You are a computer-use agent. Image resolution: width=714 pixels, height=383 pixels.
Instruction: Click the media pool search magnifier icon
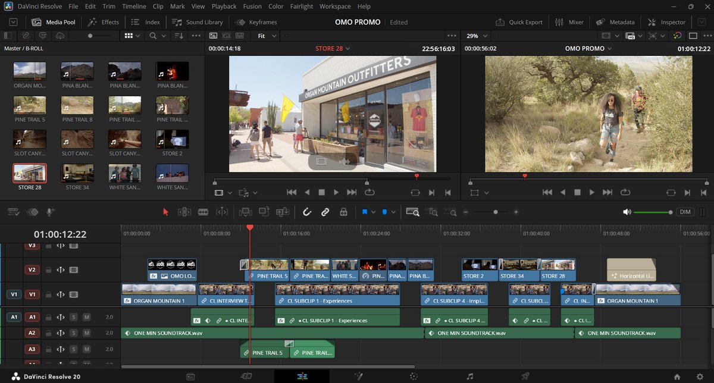[x=153, y=36]
